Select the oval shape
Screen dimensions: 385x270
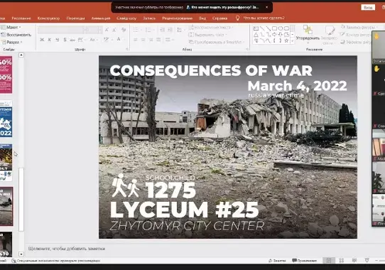point(281,28)
